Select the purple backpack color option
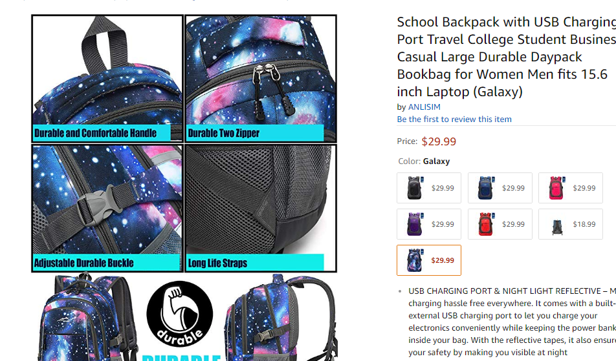The image size is (616, 361). pyautogui.click(x=428, y=224)
